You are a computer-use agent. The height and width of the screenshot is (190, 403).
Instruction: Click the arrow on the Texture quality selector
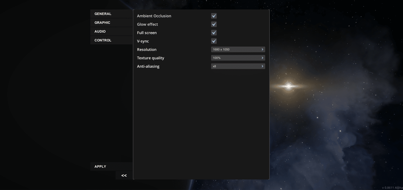click(x=262, y=58)
